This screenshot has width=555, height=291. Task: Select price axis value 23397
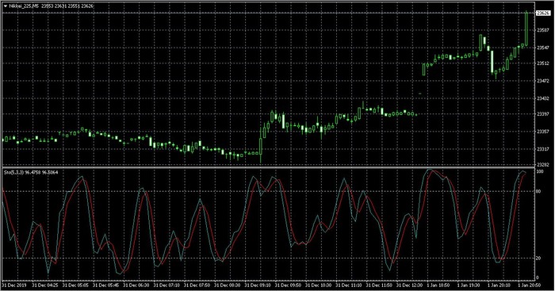542,114
